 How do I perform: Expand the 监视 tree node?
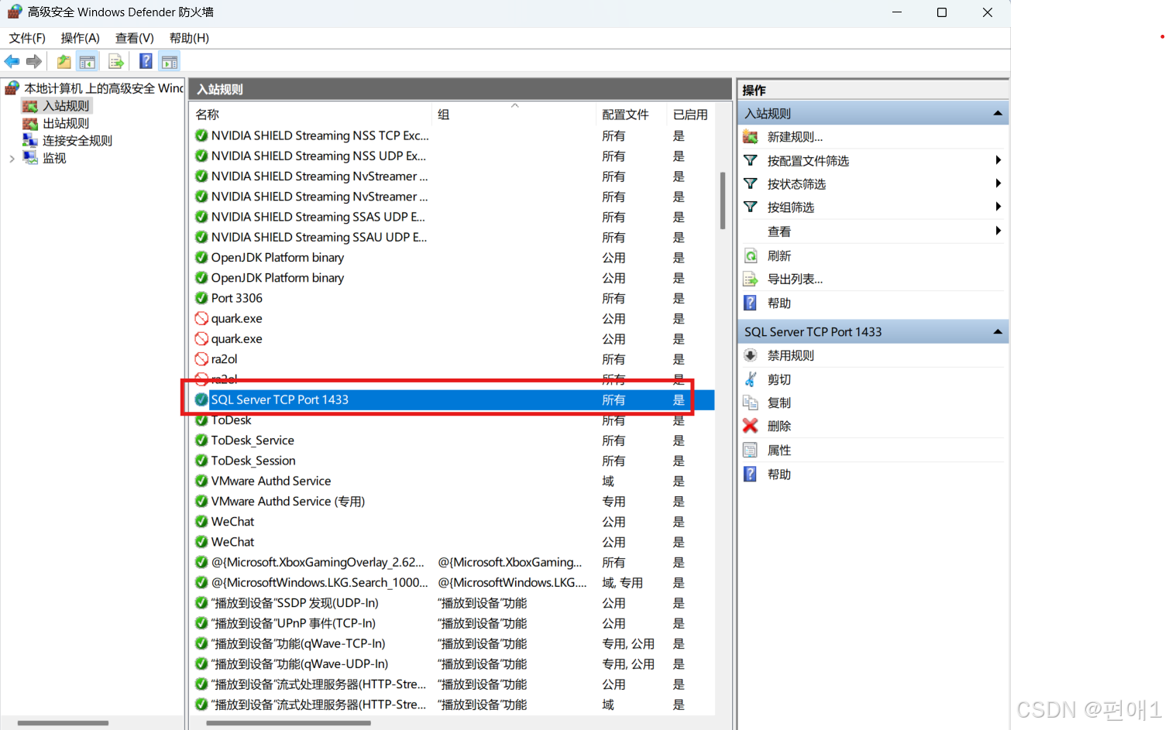pyautogui.click(x=12, y=157)
